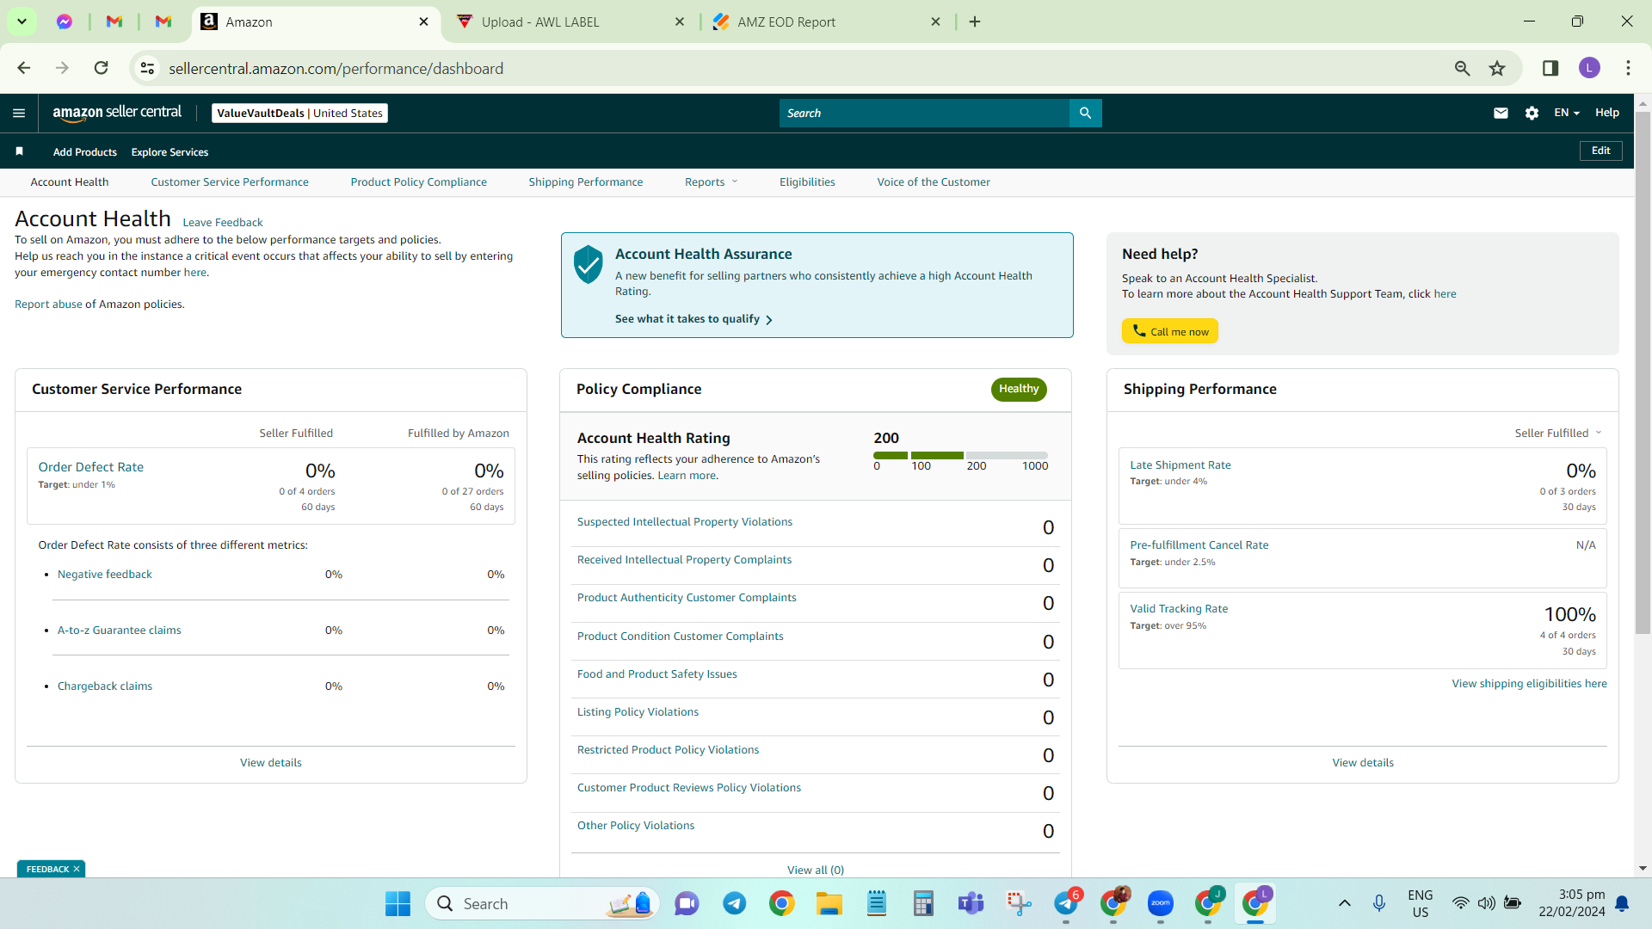The image size is (1652, 929).
Task: Open the browser zoom magnifier icon
Action: coord(1462,68)
